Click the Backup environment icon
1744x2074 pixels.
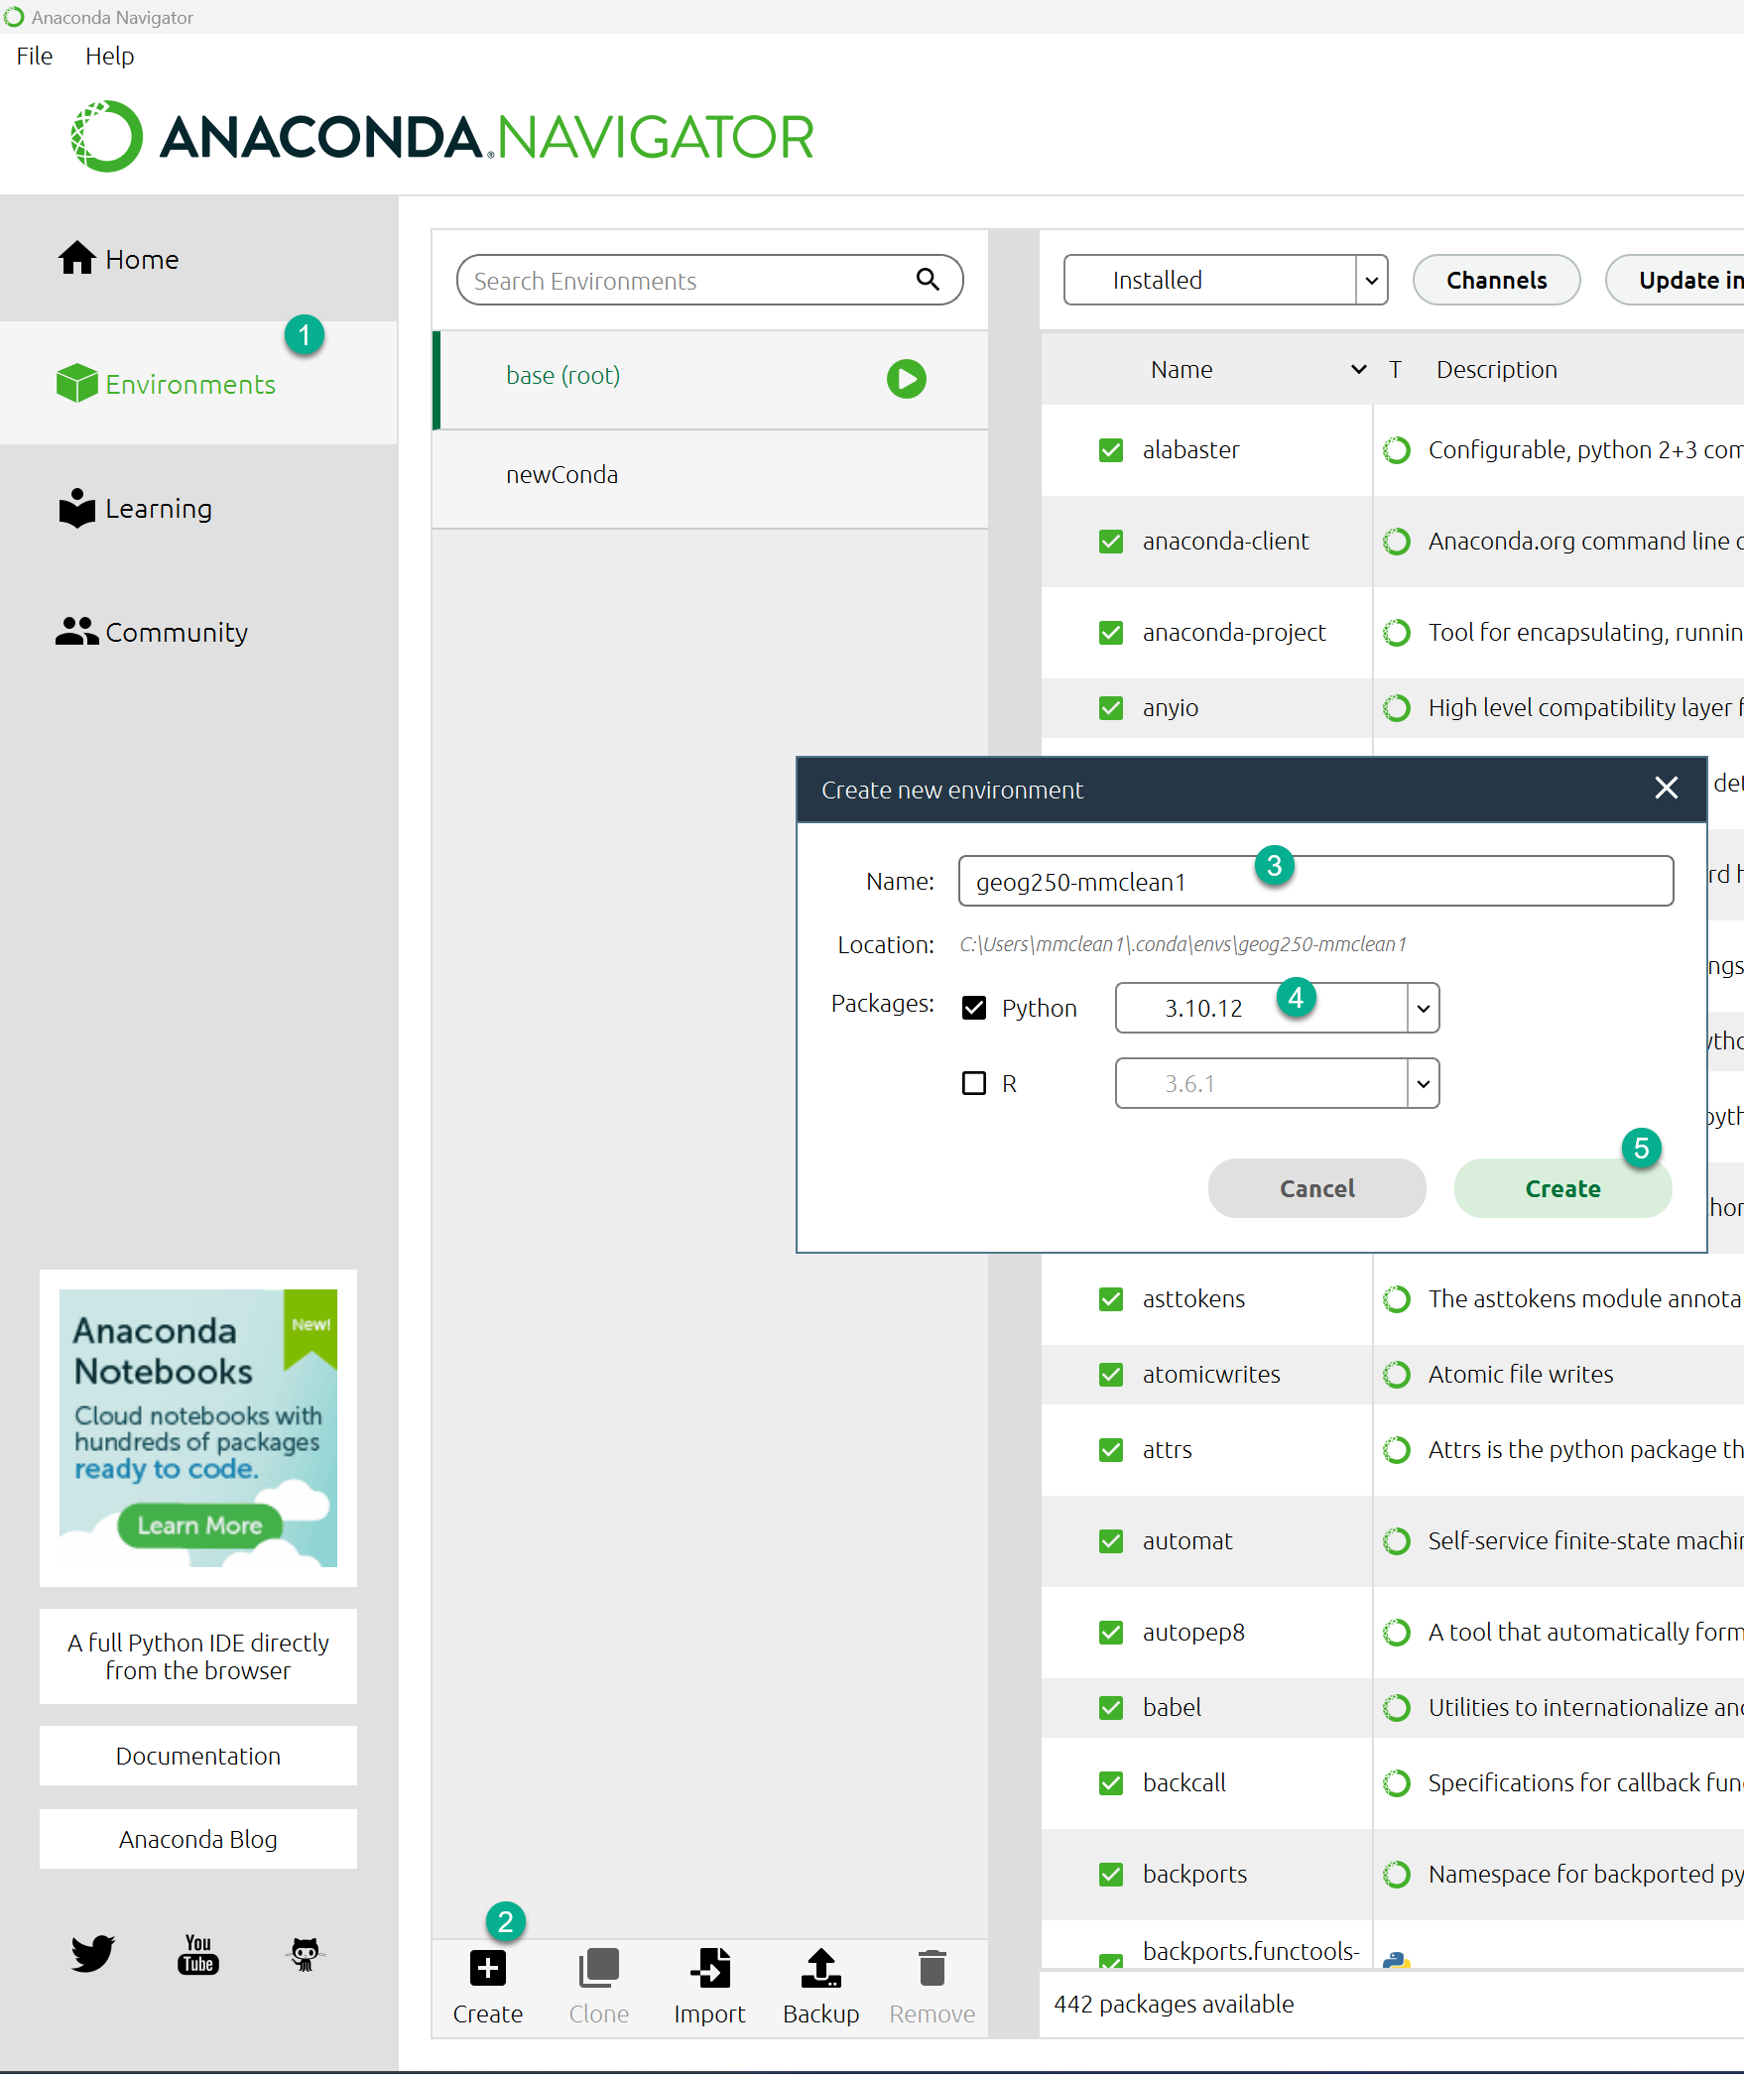point(820,1969)
